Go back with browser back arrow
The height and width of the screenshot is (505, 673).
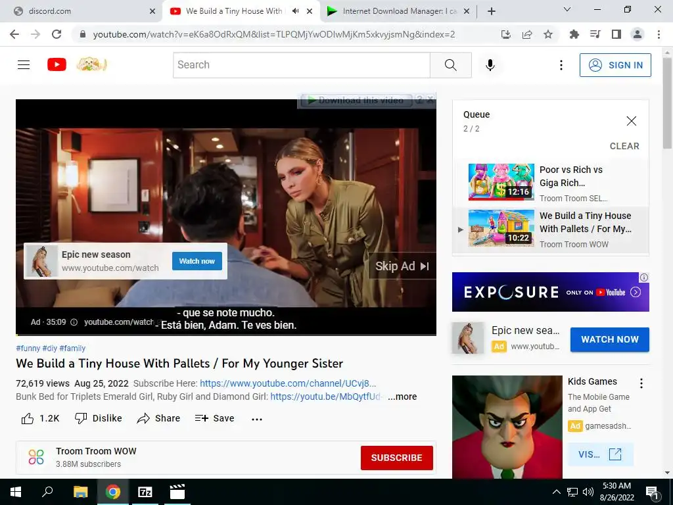coord(14,34)
